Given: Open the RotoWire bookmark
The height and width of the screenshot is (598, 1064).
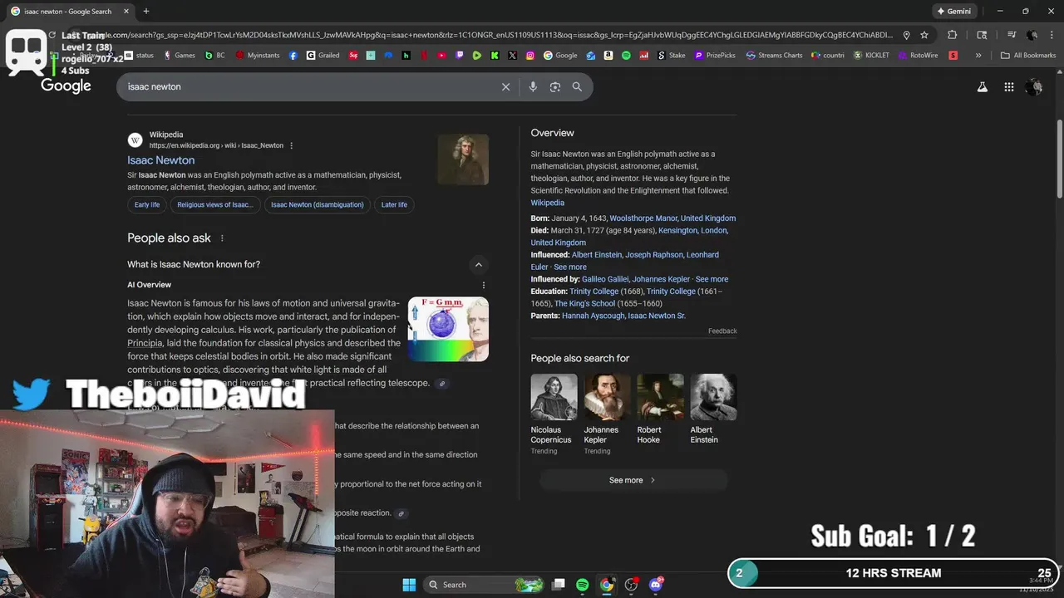Looking at the screenshot, I should click(919, 56).
